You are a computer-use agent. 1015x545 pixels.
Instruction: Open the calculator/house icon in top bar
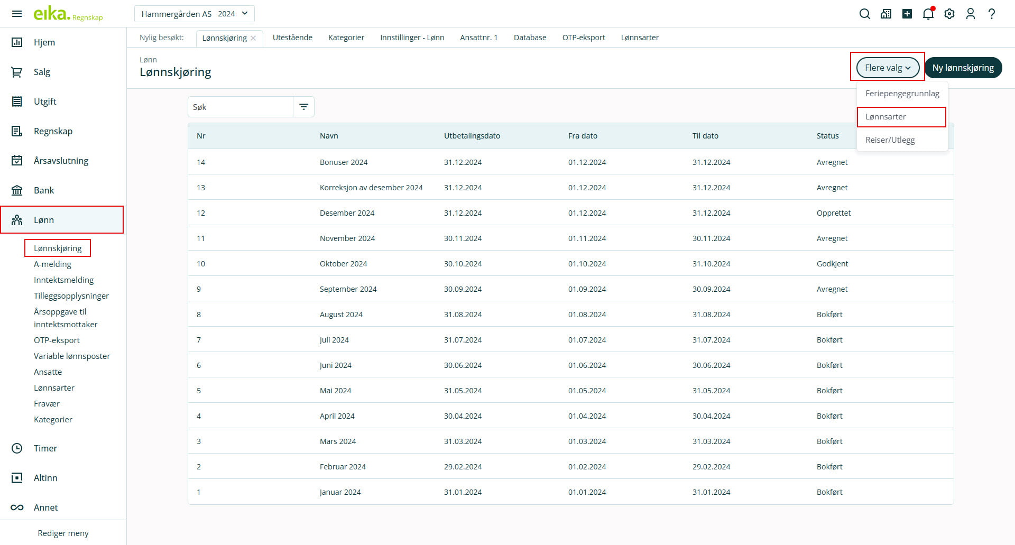click(886, 14)
